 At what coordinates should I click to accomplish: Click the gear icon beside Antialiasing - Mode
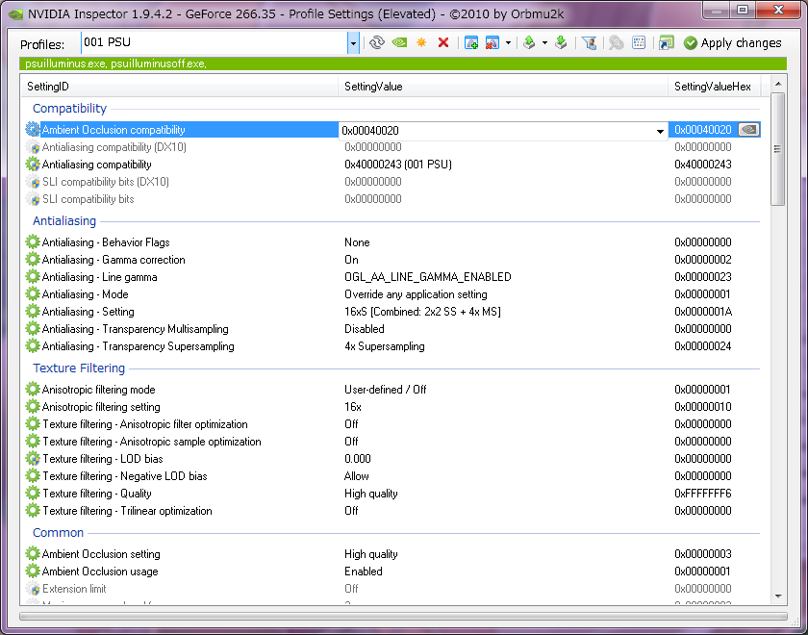[33, 294]
